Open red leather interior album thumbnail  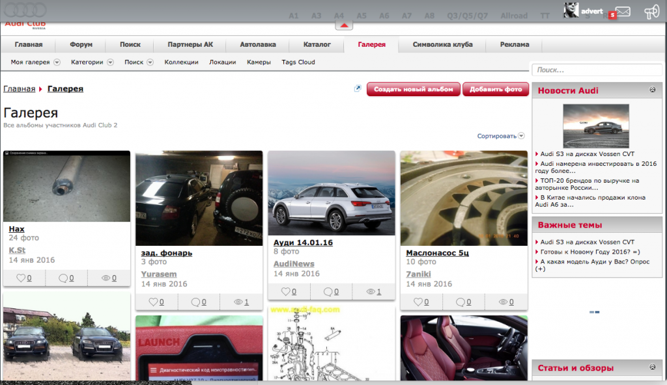coord(464,347)
